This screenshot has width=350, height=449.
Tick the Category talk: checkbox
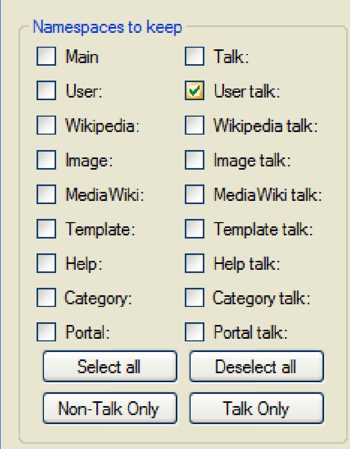point(194,298)
